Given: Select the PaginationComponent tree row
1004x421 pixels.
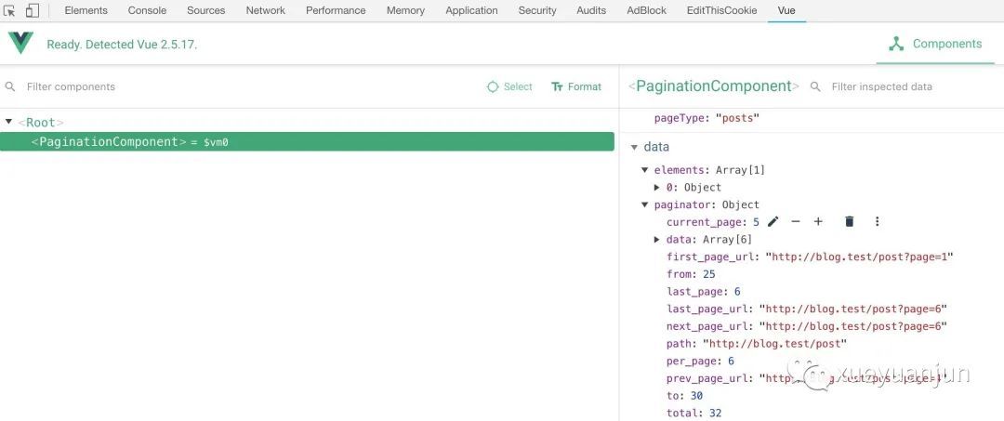Looking at the screenshot, I should (x=307, y=141).
